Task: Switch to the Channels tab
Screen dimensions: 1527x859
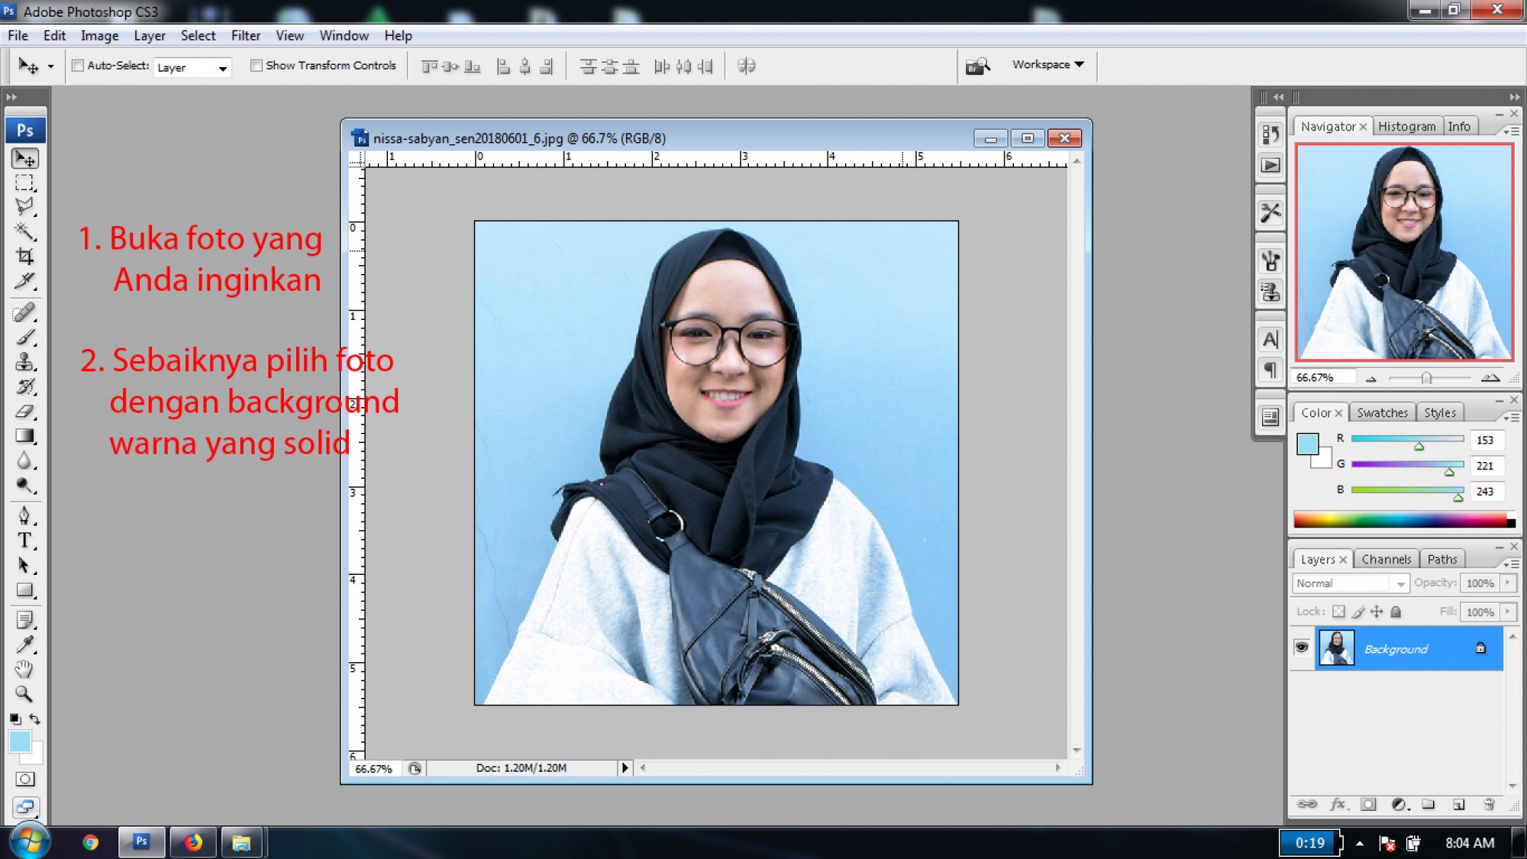Action: pyautogui.click(x=1386, y=559)
